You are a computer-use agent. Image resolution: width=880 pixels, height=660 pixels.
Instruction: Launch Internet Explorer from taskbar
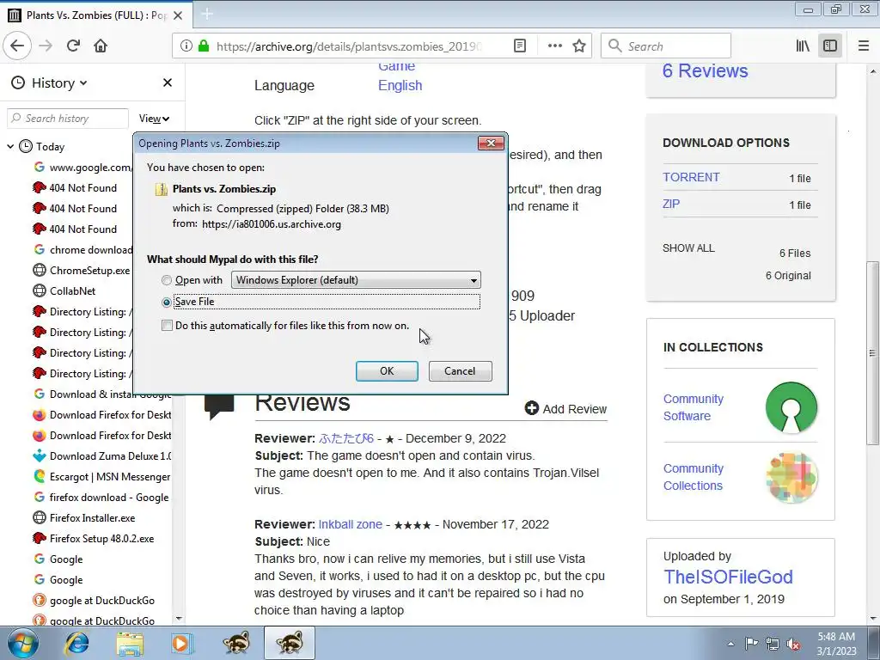[x=76, y=643]
